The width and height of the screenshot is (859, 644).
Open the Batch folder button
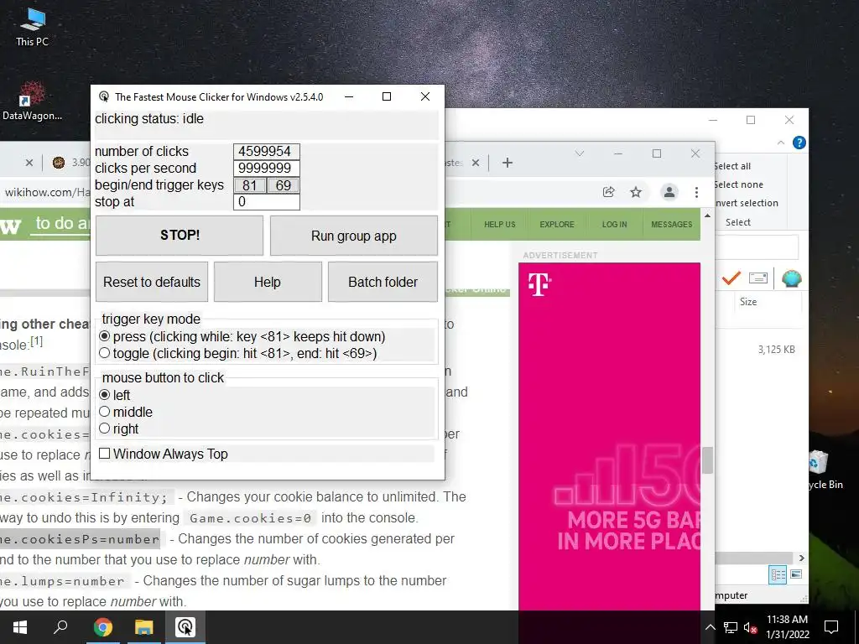click(383, 282)
